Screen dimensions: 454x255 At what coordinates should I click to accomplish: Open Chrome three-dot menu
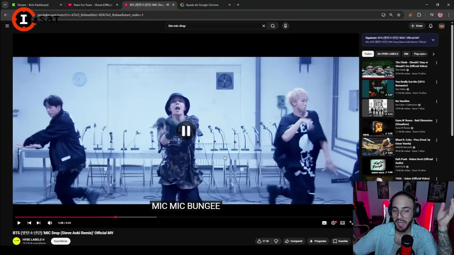(x=448, y=15)
